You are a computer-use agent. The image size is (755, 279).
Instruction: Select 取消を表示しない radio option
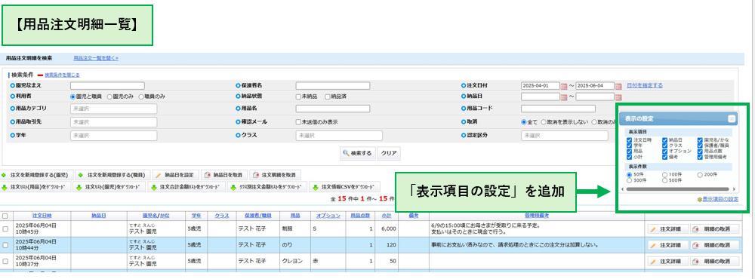click(544, 122)
